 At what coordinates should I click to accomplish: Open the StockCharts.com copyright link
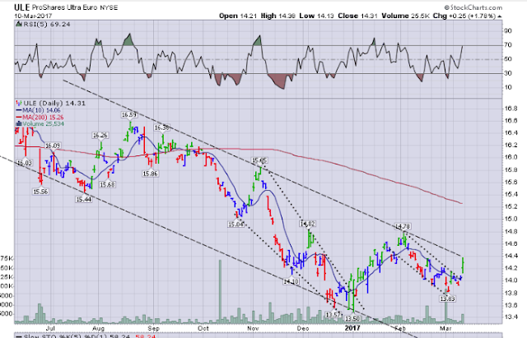pos(473,7)
